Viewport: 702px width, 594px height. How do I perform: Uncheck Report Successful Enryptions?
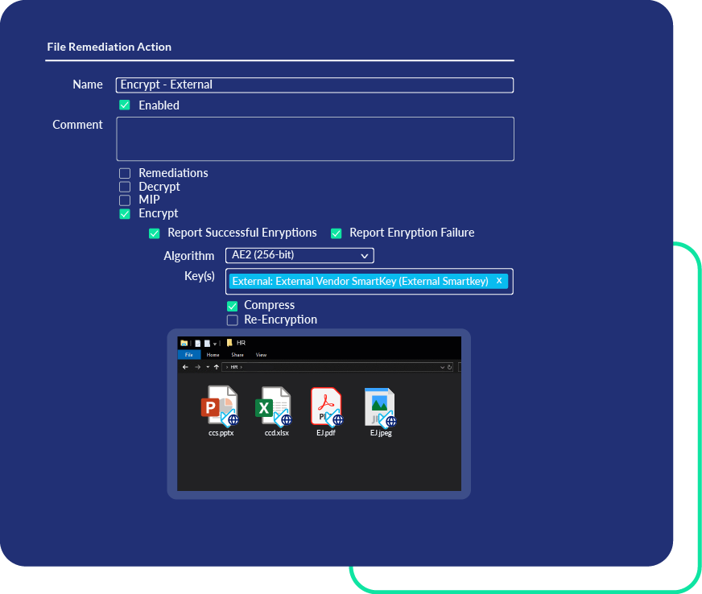[x=154, y=233]
